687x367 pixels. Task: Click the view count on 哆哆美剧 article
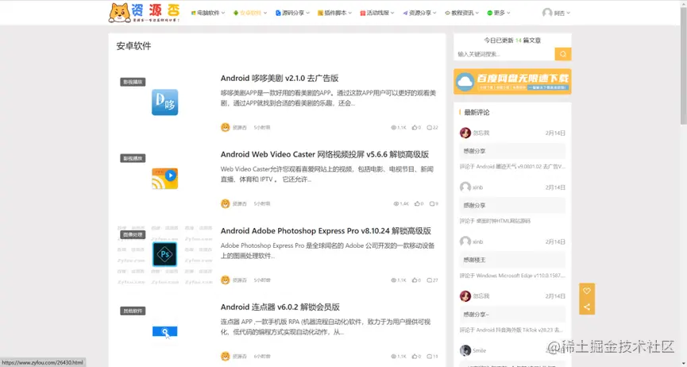pos(399,128)
